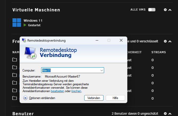The image size is (178, 116).
Task: Click the STREAMS column header
Action: tap(159, 52)
